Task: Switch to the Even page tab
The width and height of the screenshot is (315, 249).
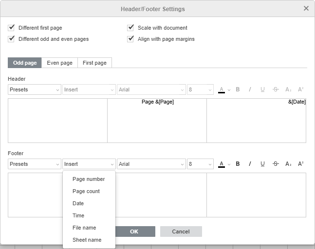Action: coord(59,63)
